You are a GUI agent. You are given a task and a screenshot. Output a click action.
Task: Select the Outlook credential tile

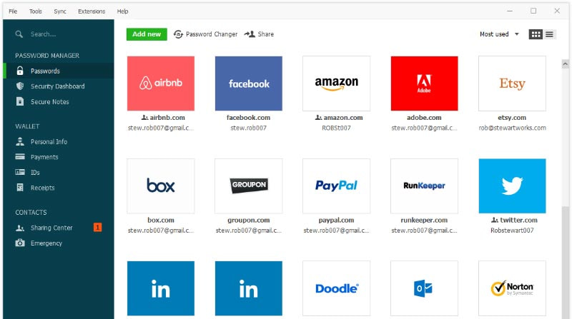[x=424, y=288]
